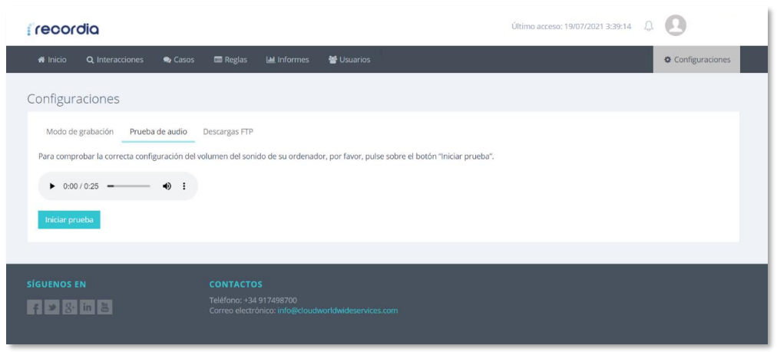The width and height of the screenshot is (777, 352).
Task: Click the SÍGUENOS EN heading
Action: click(x=57, y=285)
